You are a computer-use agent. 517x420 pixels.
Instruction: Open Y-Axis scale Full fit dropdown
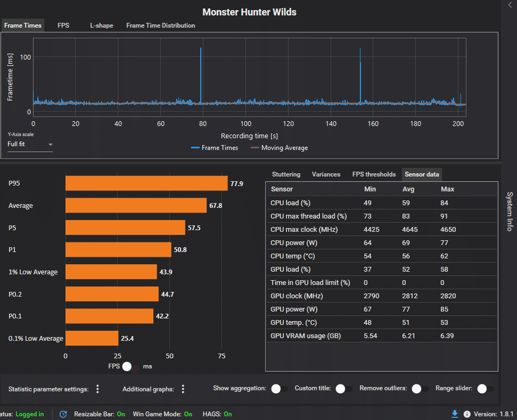coord(30,144)
